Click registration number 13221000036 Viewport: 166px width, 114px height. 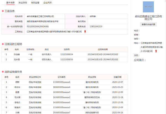pos(67,59)
